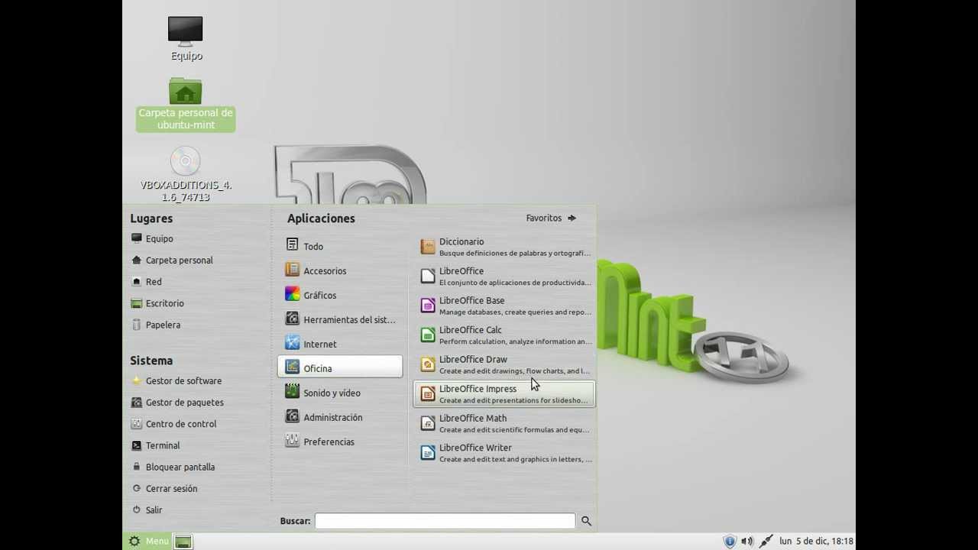Click the Escritorio icon in Lugares

[137, 303]
